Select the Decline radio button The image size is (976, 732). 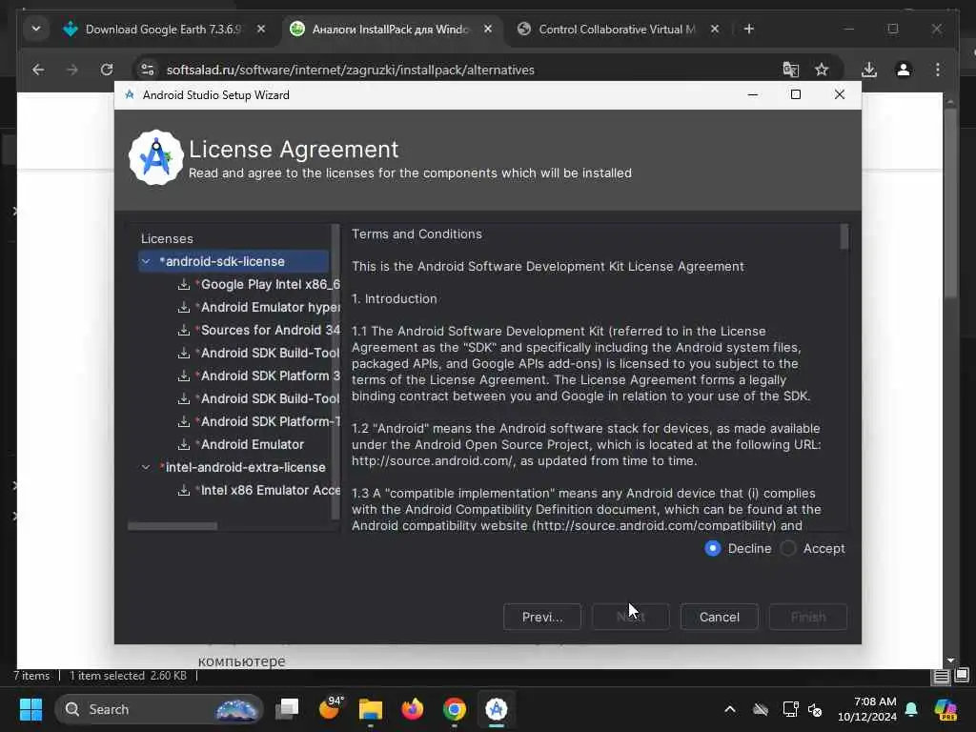pyautogui.click(x=713, y=548)
